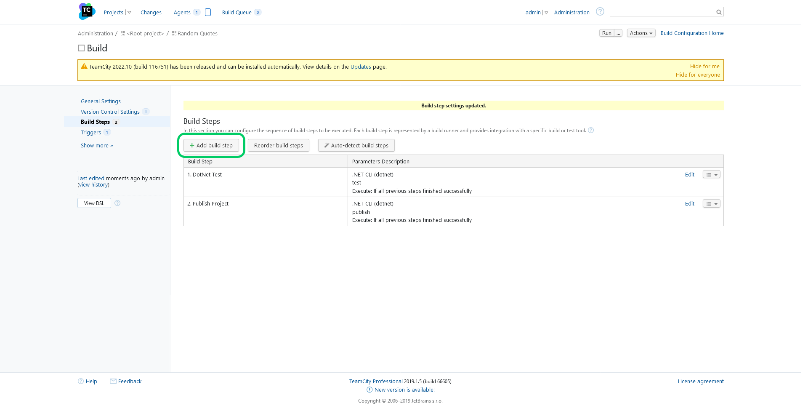Open the Actions dropdown
Image resolution: width=808 pixels, height=419 pixels.
[x=641, y=33]
